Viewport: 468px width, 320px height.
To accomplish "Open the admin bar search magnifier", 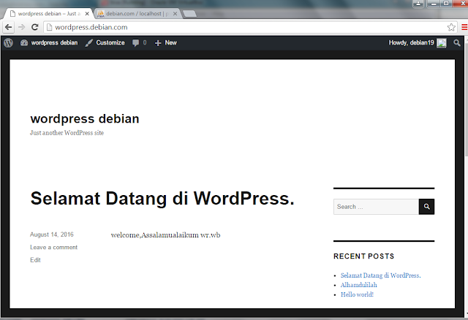I will 456,43.
